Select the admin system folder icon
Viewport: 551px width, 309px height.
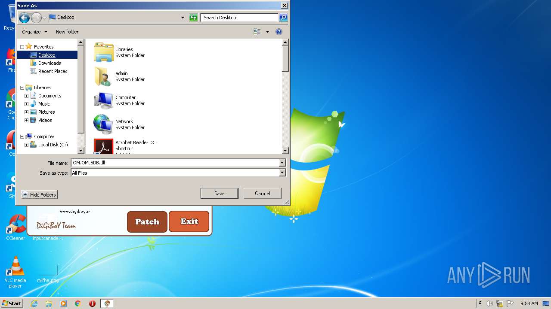click(103, 76)
